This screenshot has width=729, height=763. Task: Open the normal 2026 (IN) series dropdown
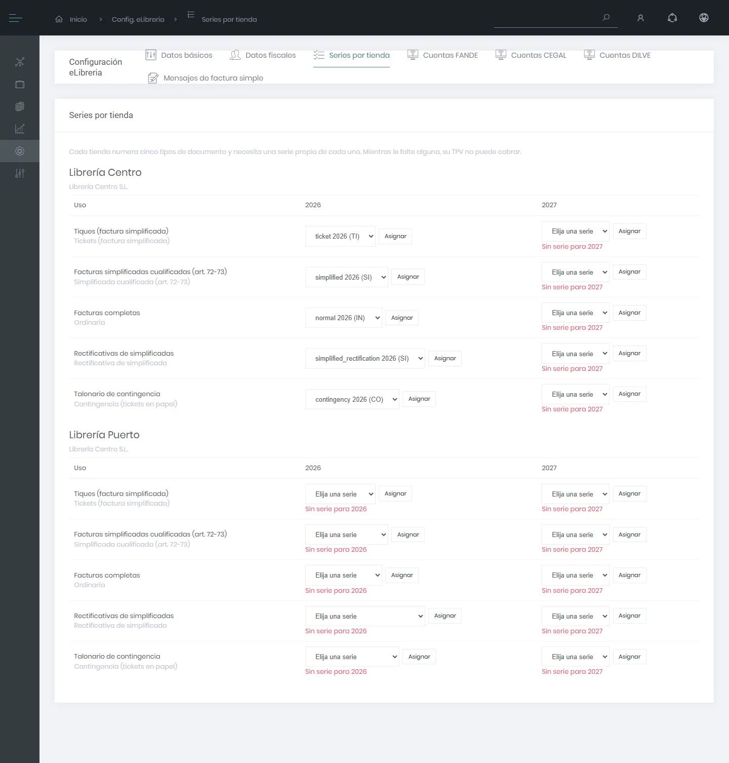point(344,318)
